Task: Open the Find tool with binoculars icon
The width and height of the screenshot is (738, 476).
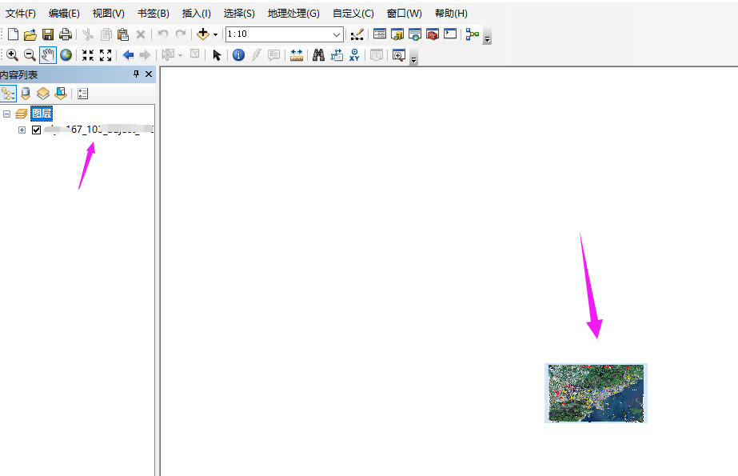Action: click(x=318, y=54)
